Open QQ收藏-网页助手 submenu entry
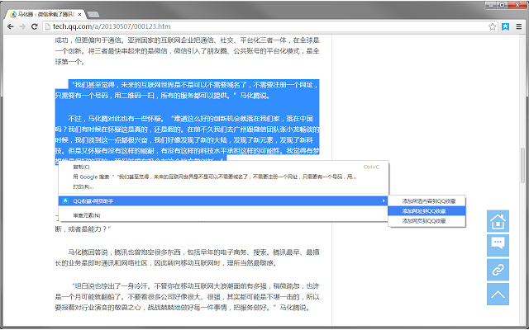 (223, 201)
